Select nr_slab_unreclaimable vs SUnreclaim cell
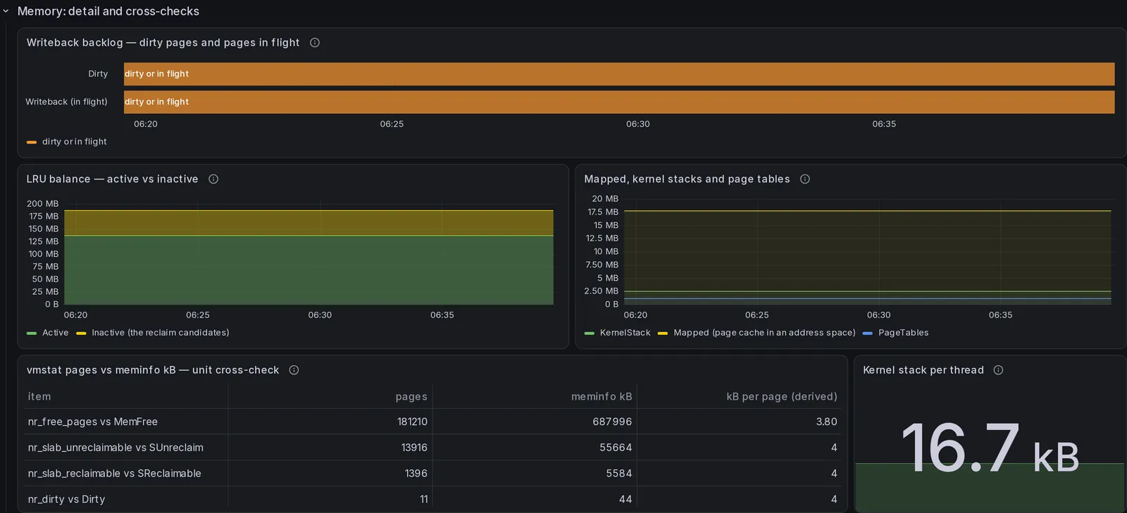This screenshot has height=513, width=1127. (x=116, y=448)
